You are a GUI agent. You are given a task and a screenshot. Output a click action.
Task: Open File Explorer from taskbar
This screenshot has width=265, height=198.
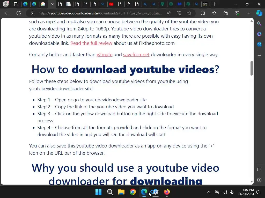tap(121, 192)
